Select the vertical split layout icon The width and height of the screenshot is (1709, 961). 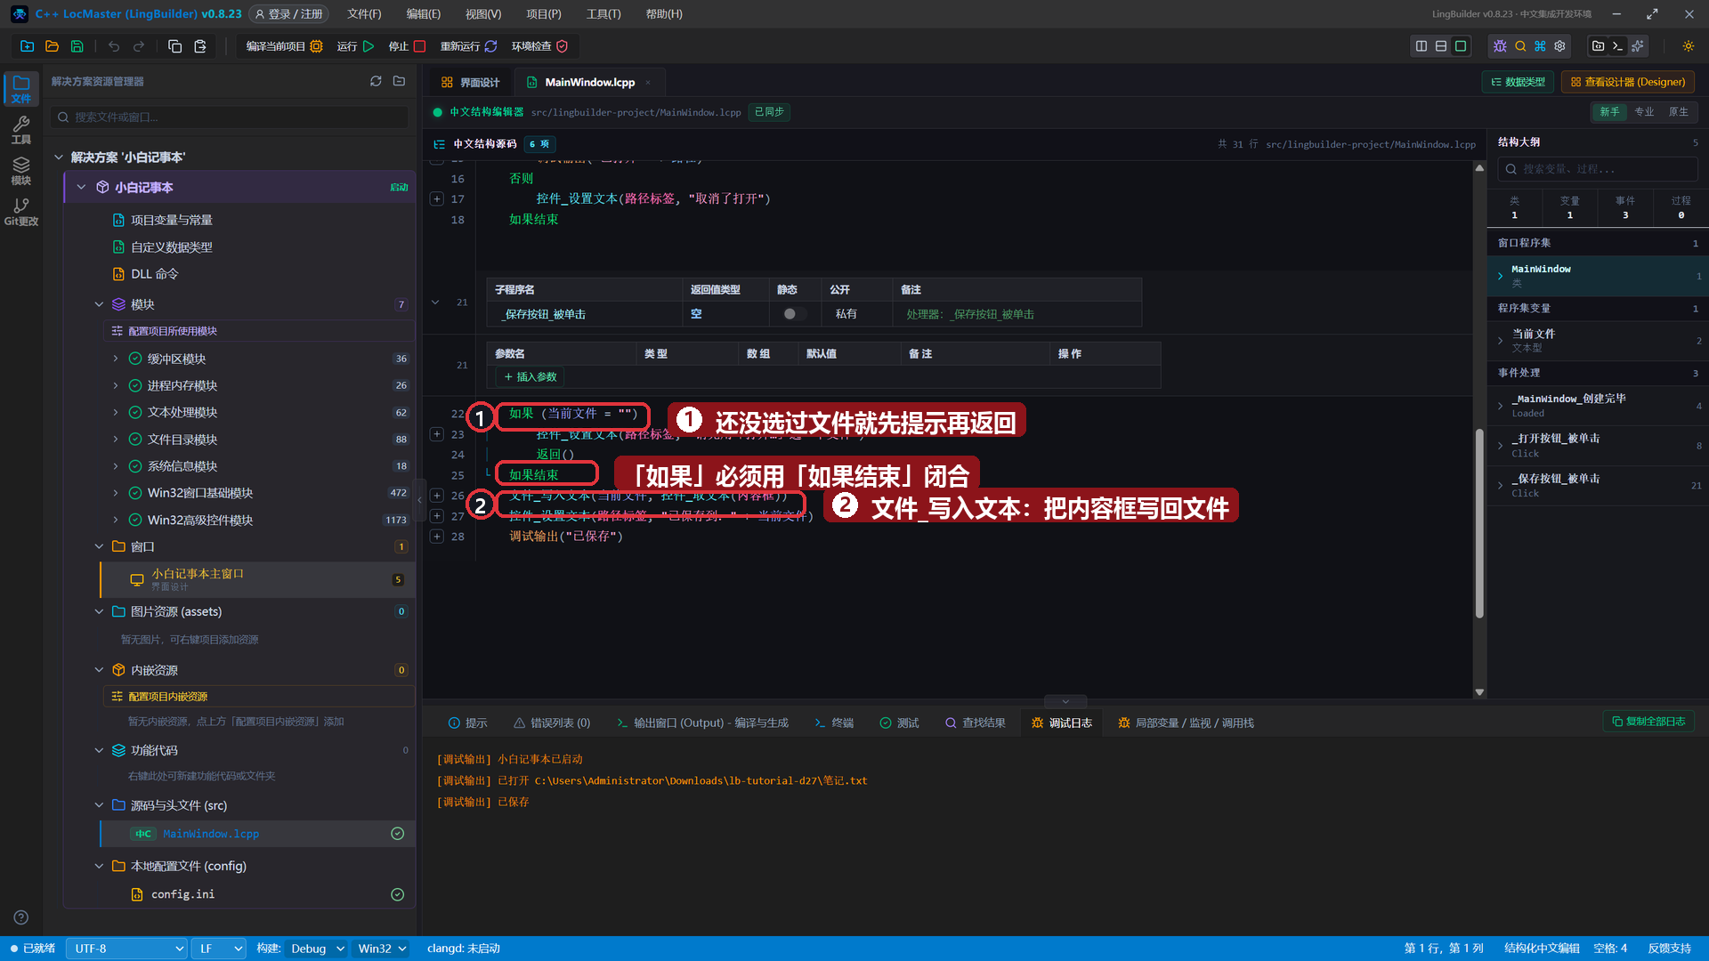point(1421,46)
